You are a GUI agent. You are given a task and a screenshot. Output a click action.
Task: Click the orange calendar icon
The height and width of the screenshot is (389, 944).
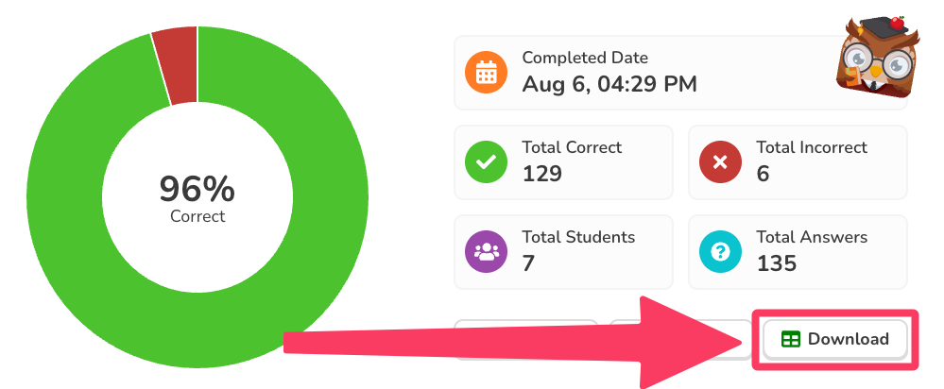487,73
